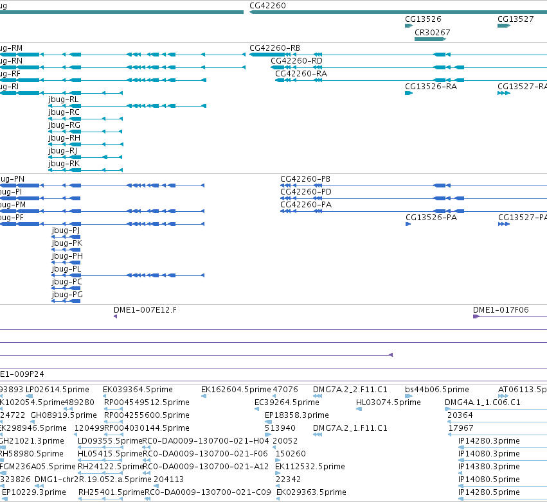Open the jbug-PJ protein label

point(66,230)
